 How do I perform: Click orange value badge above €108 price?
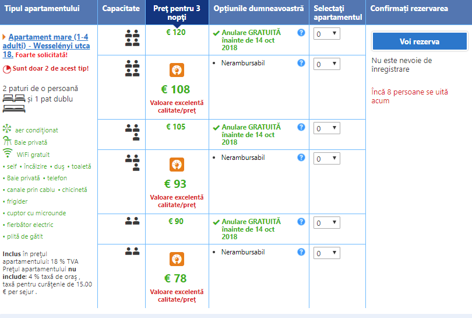177,70
